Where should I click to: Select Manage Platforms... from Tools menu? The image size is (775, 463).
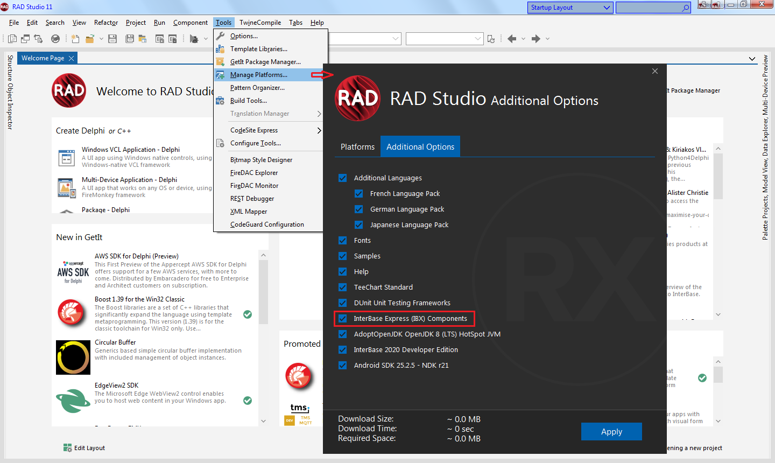click(268, 75)
